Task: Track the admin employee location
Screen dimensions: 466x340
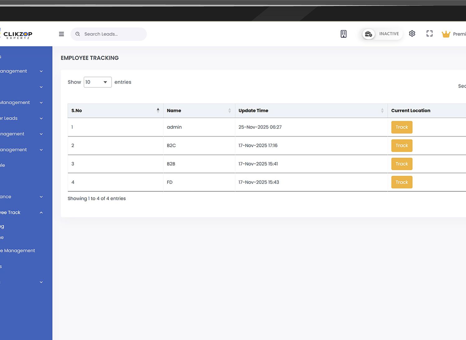Action: click(x=401, y=127)
